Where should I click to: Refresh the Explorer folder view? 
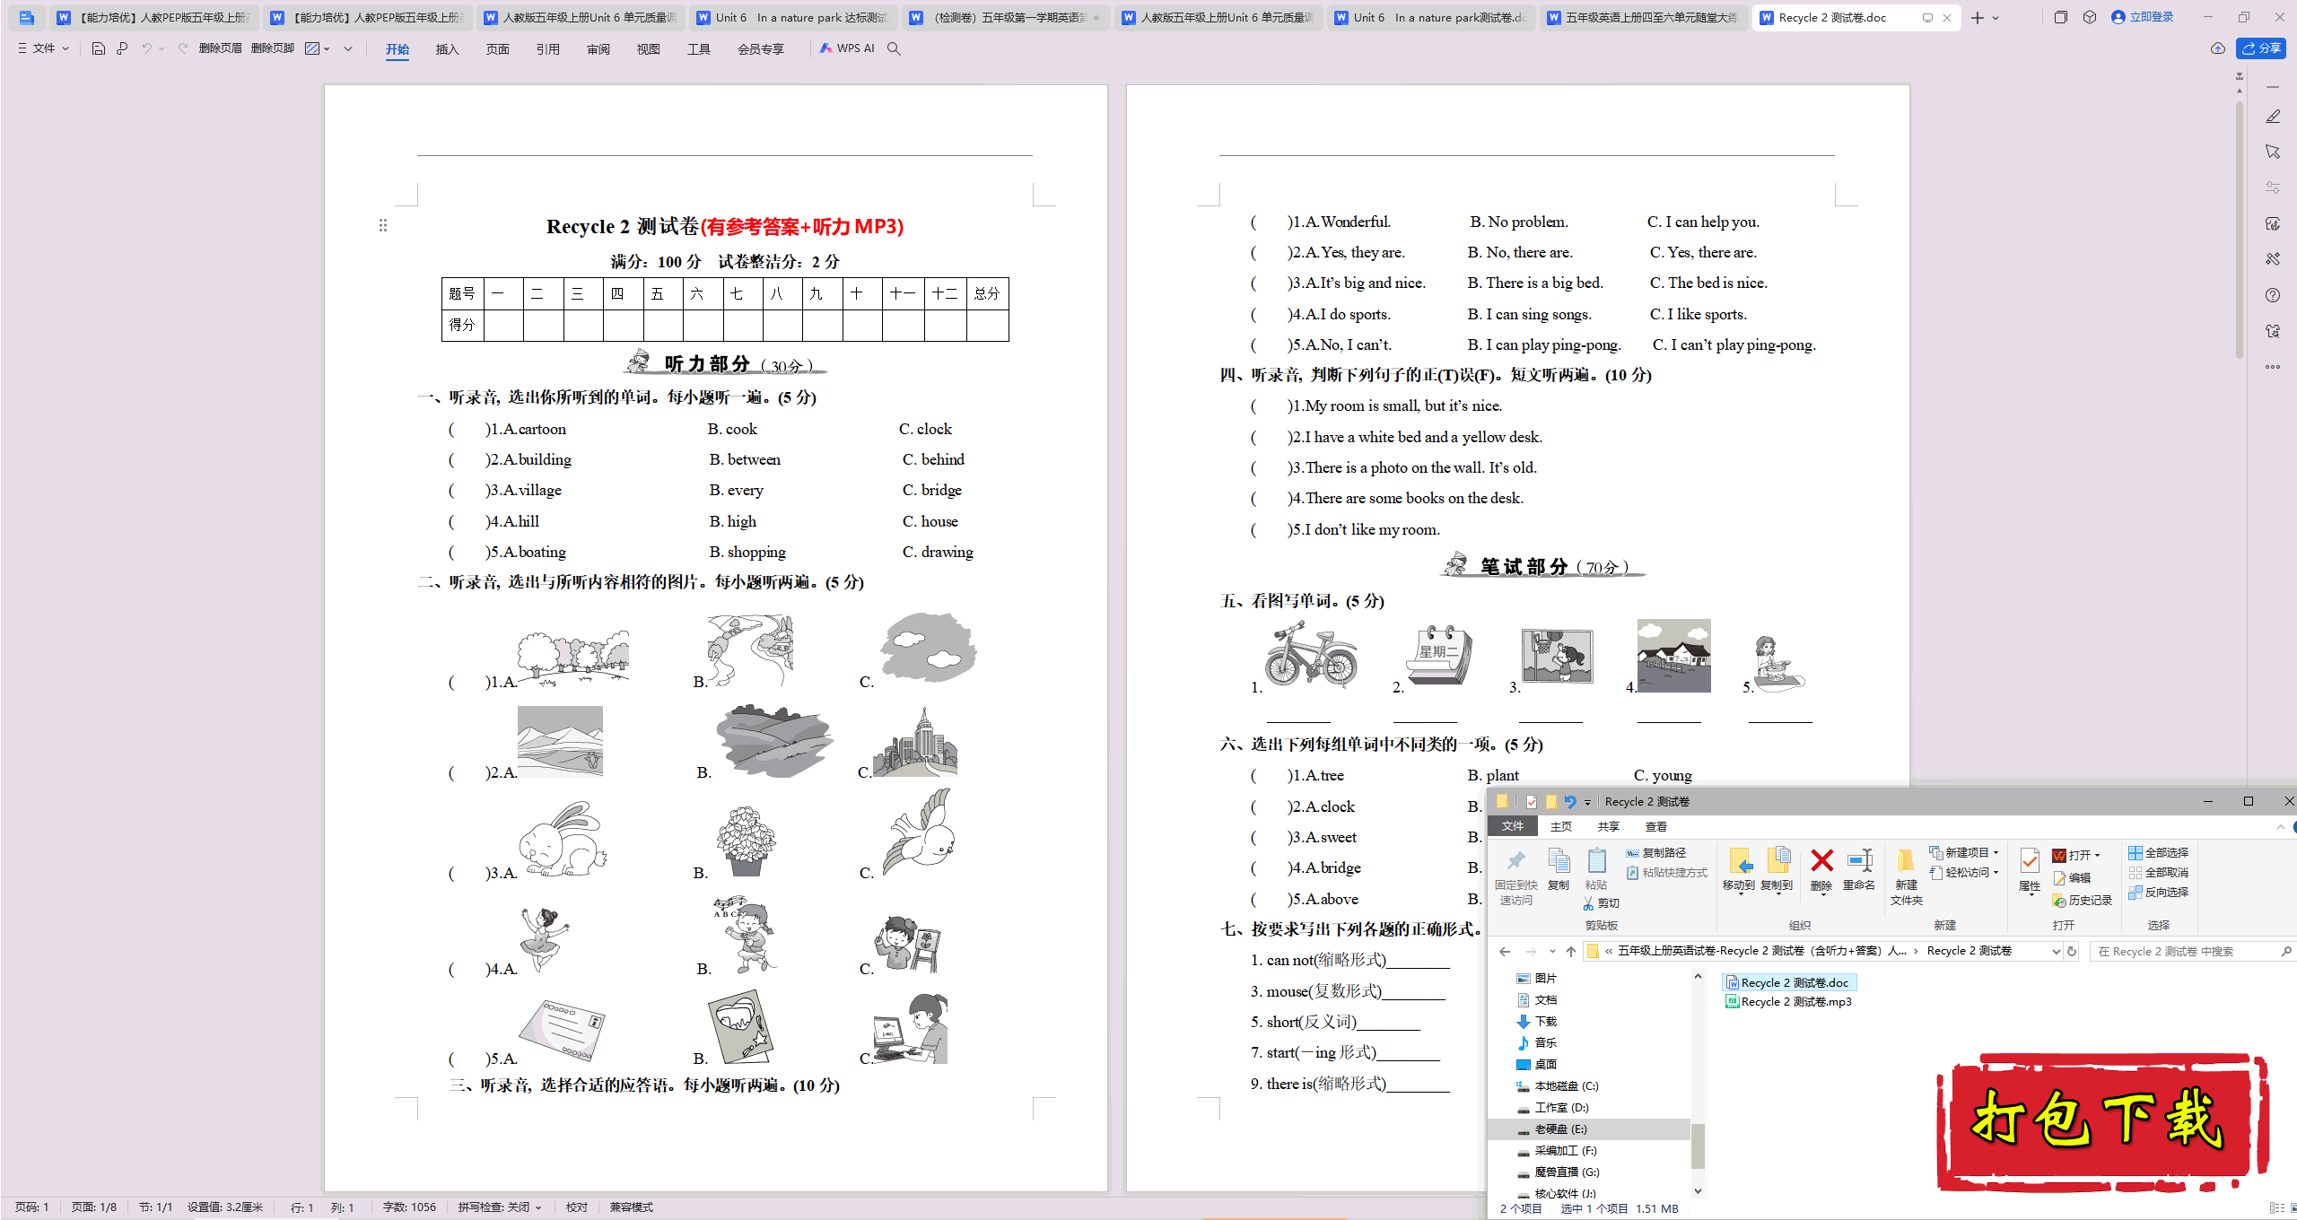pos(2072,951)
